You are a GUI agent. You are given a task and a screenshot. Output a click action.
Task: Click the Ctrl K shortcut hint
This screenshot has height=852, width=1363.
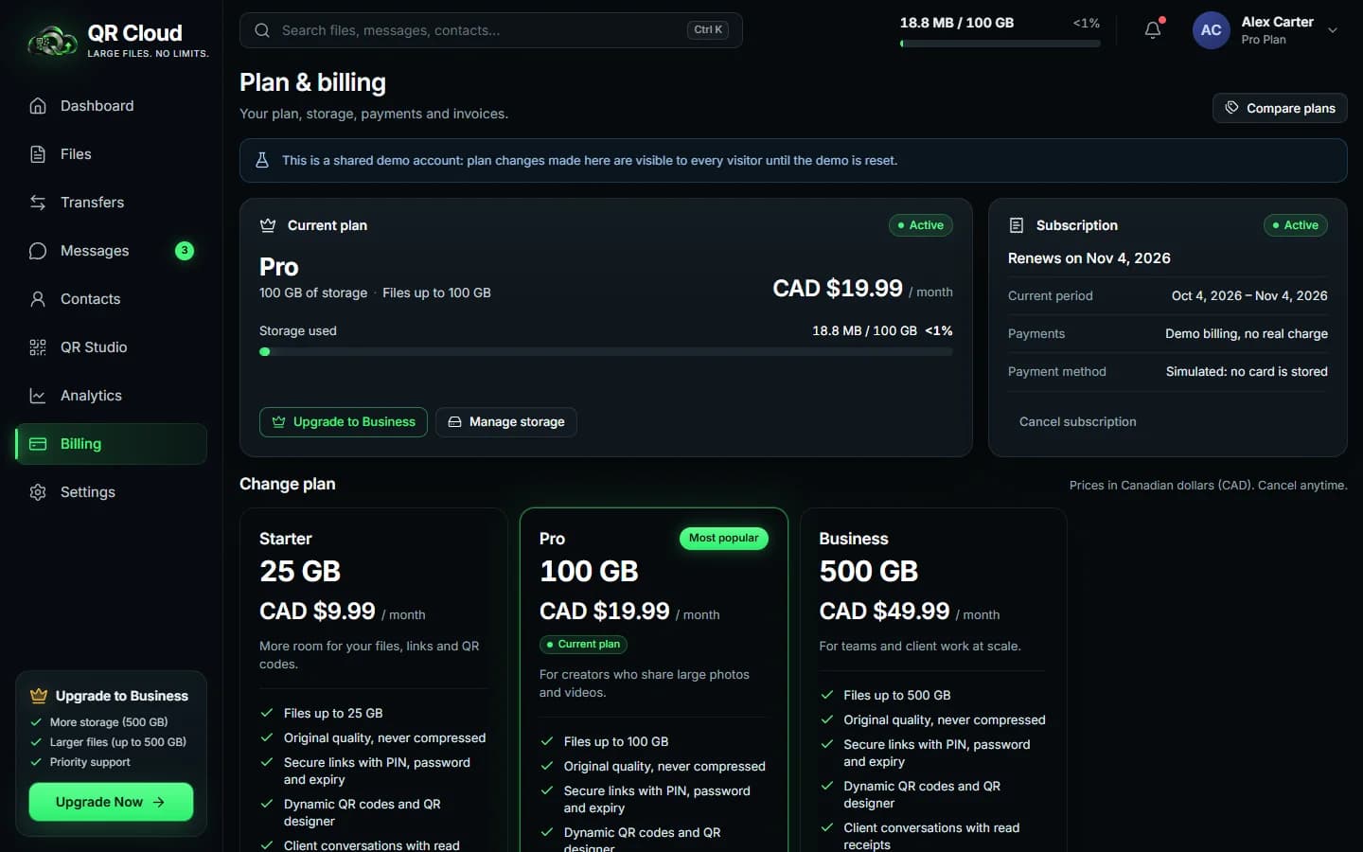pos(708,30)
